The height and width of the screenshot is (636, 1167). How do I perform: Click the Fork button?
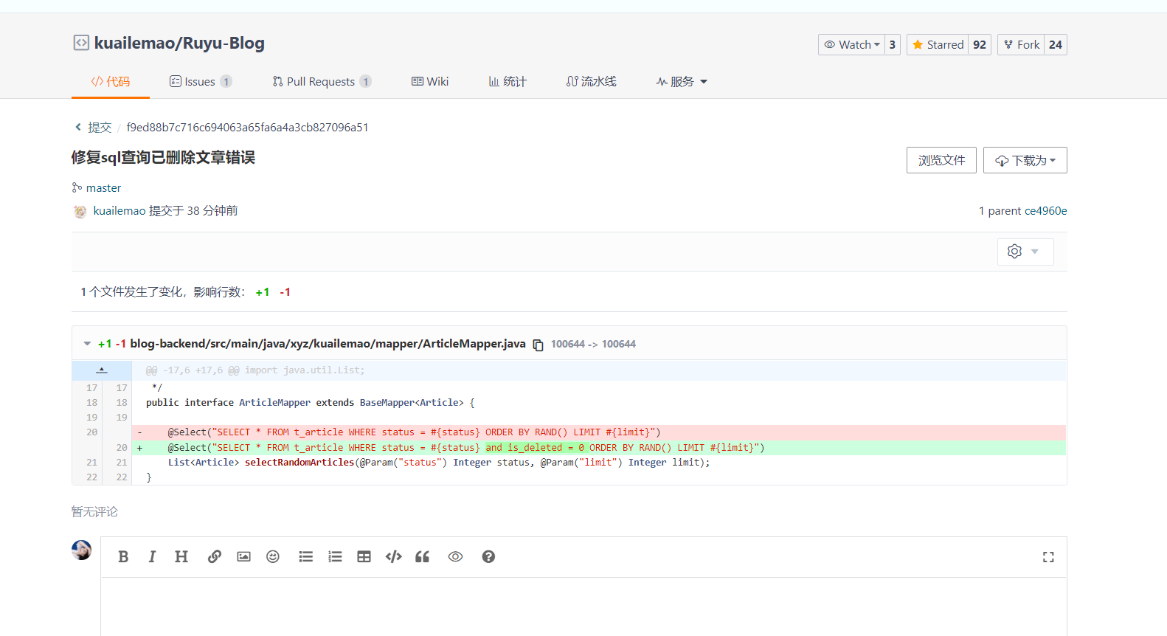pos(1021,45)
